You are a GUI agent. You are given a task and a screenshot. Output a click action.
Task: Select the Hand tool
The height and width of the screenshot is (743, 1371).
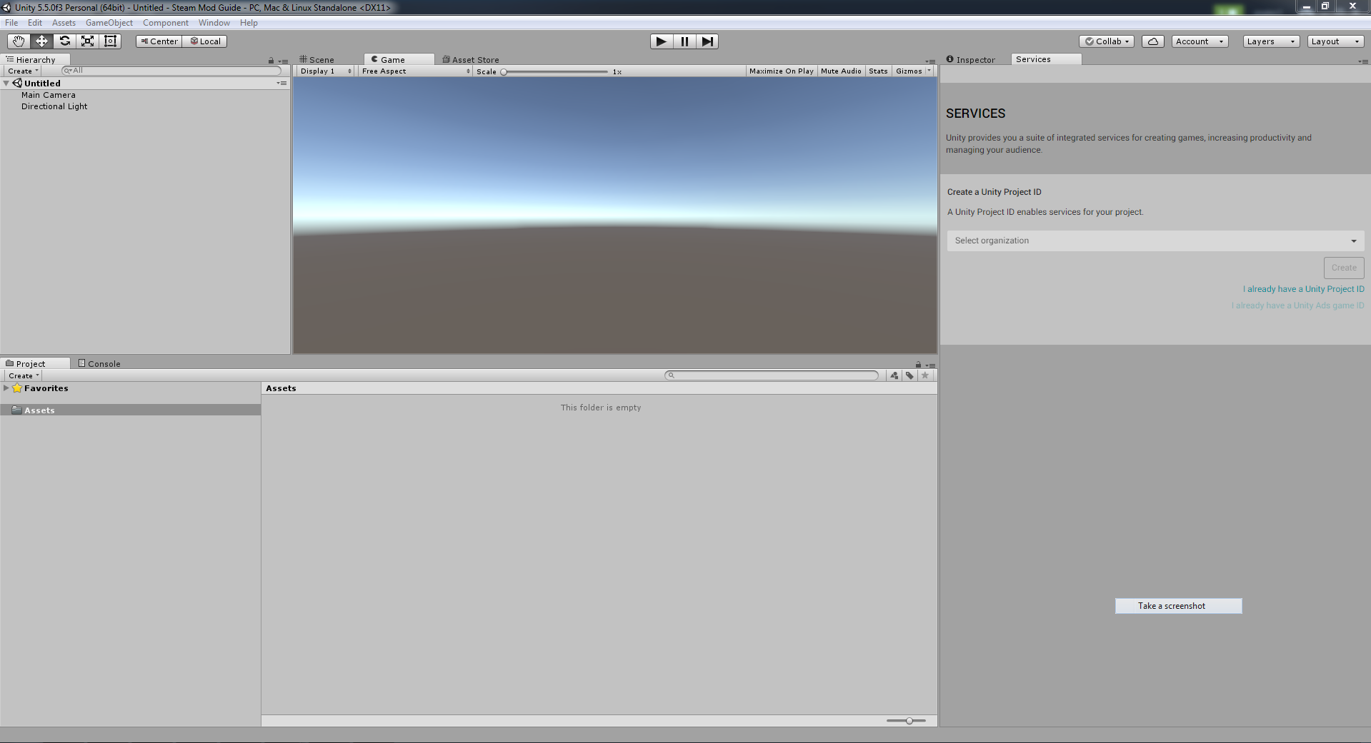(x=19, y=41)
